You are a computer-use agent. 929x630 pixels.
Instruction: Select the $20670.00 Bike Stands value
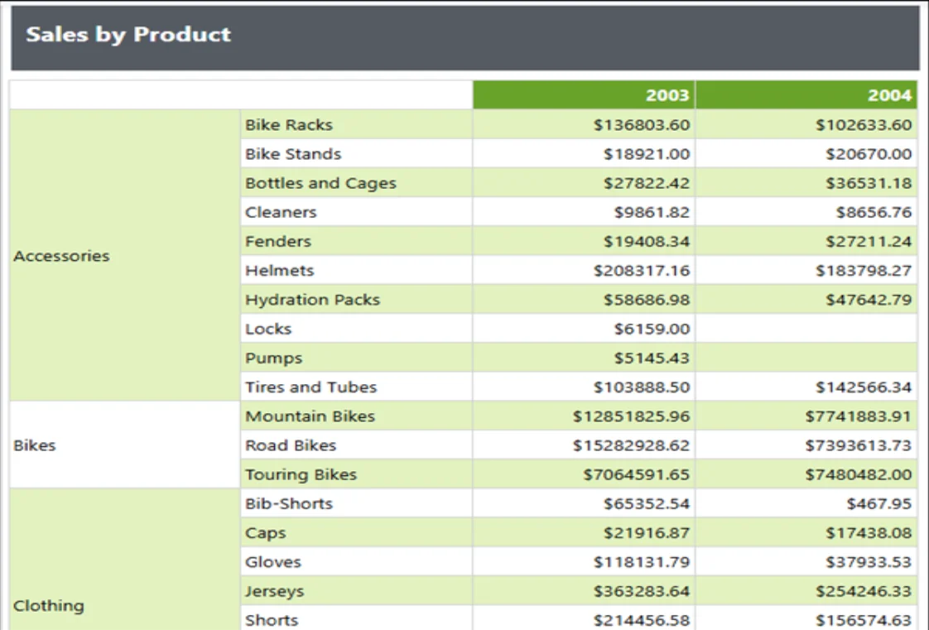pos(869,154)
